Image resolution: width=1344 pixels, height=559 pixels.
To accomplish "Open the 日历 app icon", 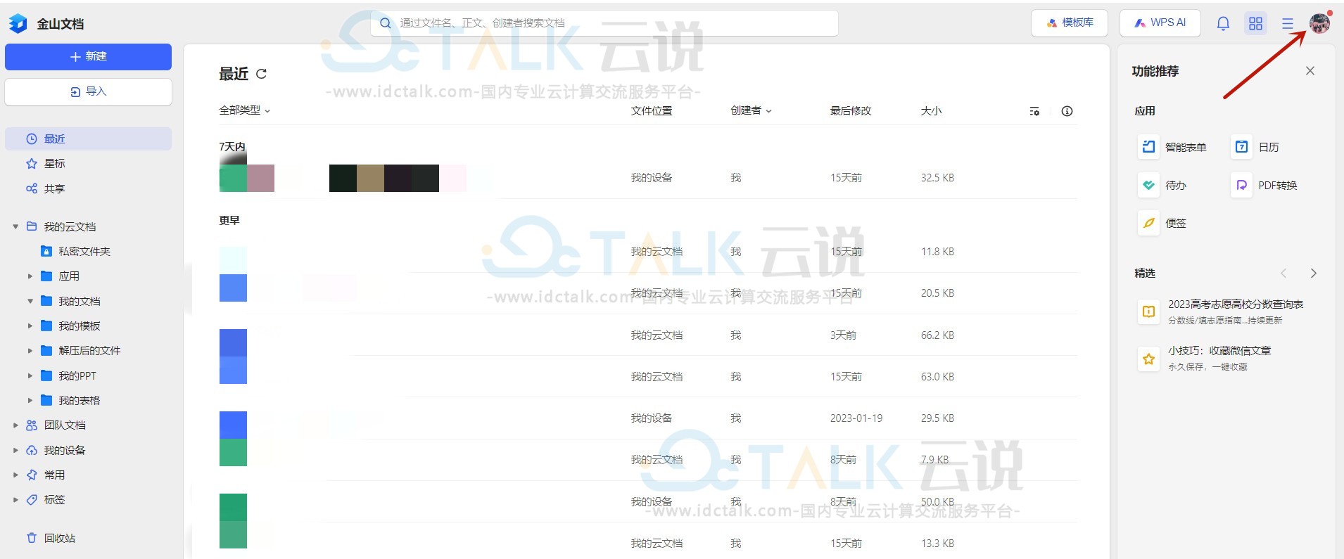I will [x=1241, y=146].
